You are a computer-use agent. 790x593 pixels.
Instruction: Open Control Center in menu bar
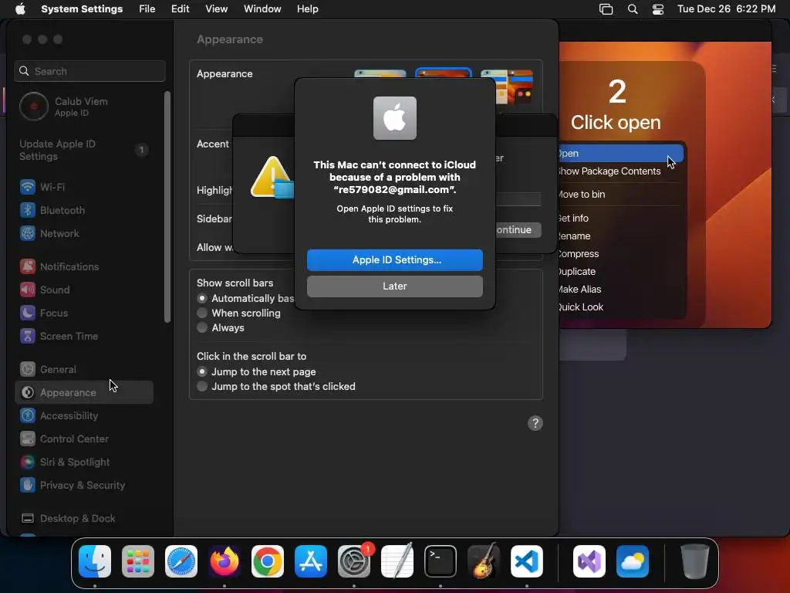pyautogui.click(x=658, y=9)
